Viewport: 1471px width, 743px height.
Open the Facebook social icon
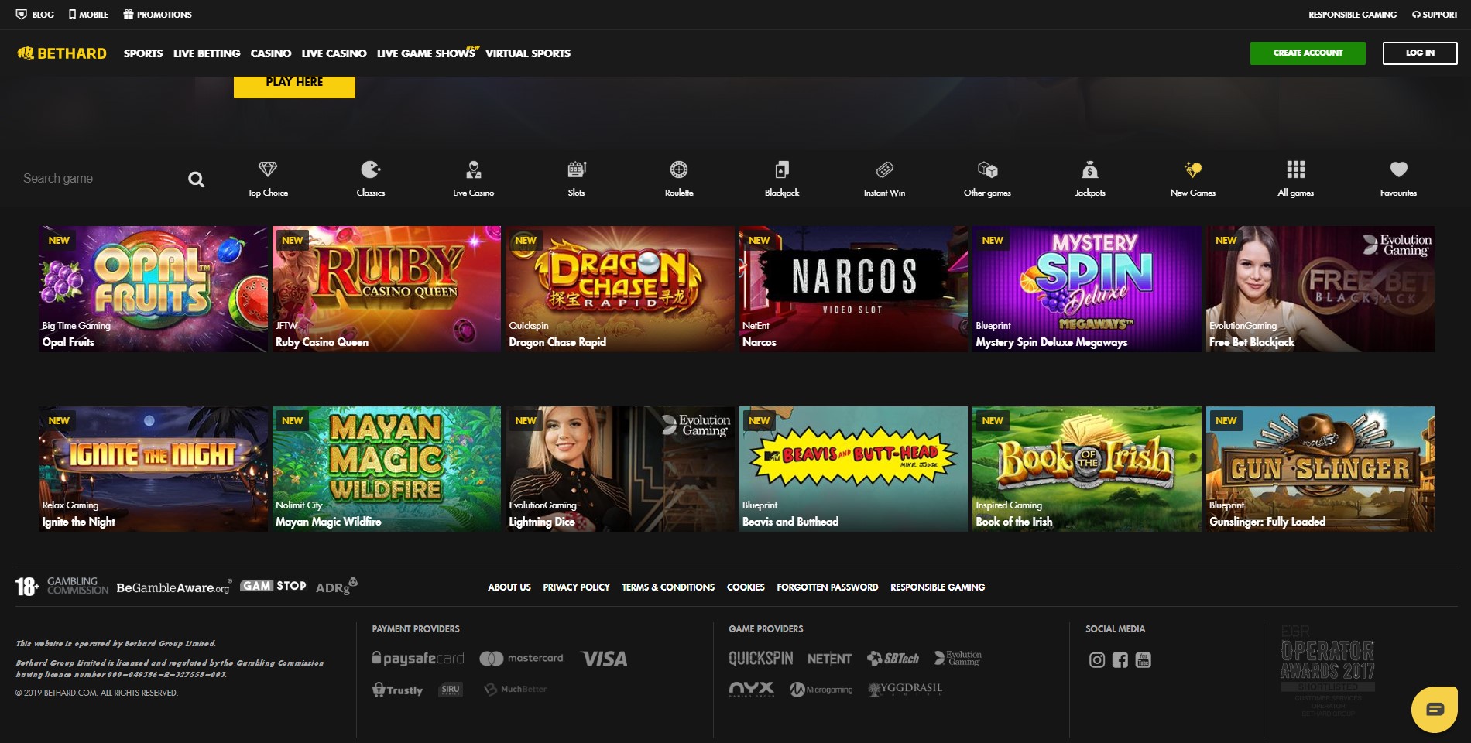coord(1120,660)
